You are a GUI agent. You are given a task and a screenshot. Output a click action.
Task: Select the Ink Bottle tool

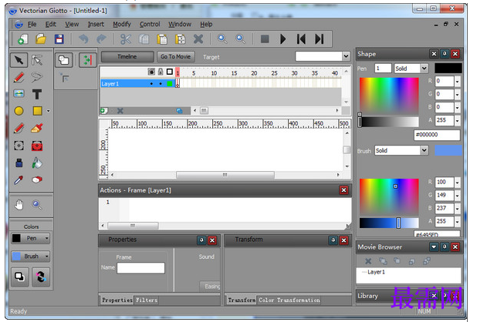[x=19, y=163]
